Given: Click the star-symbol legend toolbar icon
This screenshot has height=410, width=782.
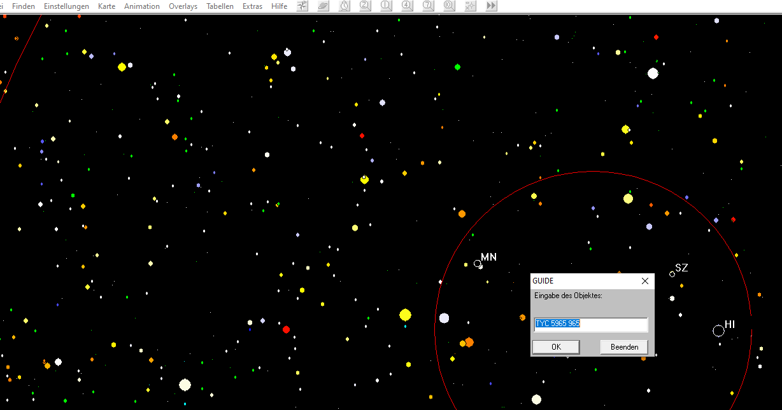Looking at the screenshot, I should click(470, 6).
